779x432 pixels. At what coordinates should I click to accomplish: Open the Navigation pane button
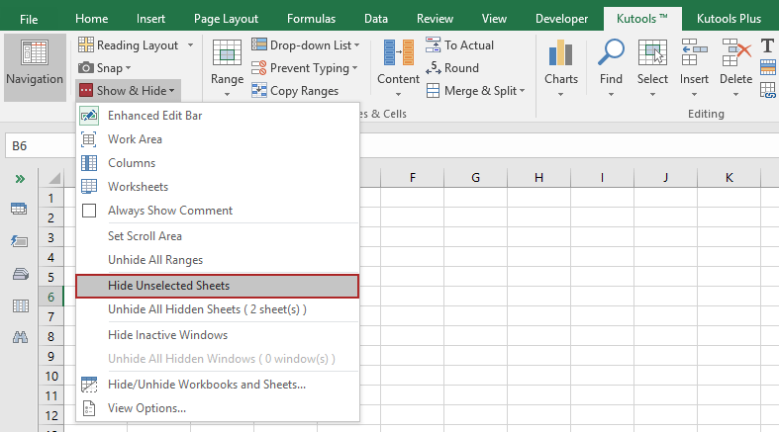35,67
